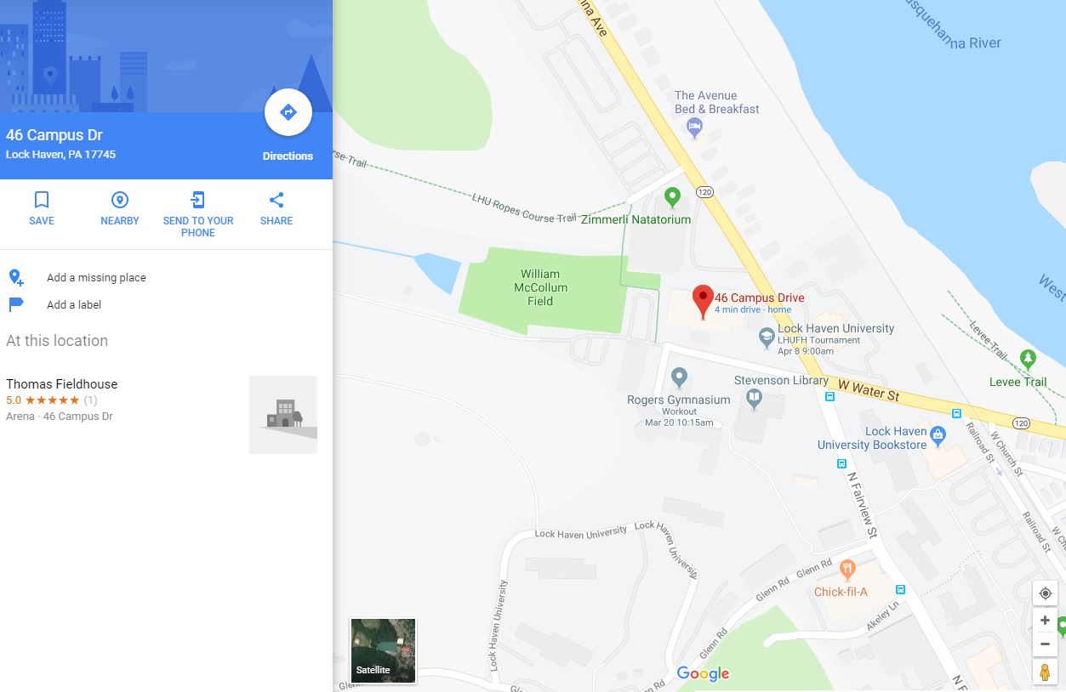Zoom in with the plus button

(1045, 621)
